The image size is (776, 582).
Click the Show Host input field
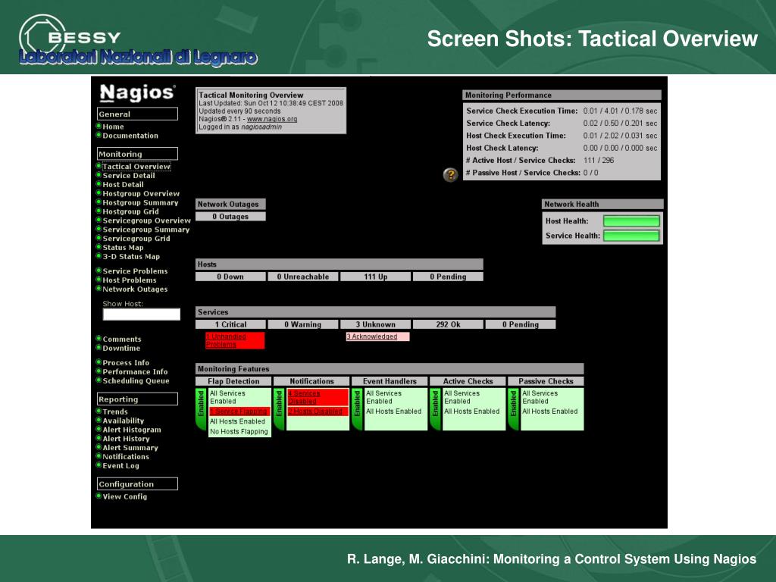[142, 314]
